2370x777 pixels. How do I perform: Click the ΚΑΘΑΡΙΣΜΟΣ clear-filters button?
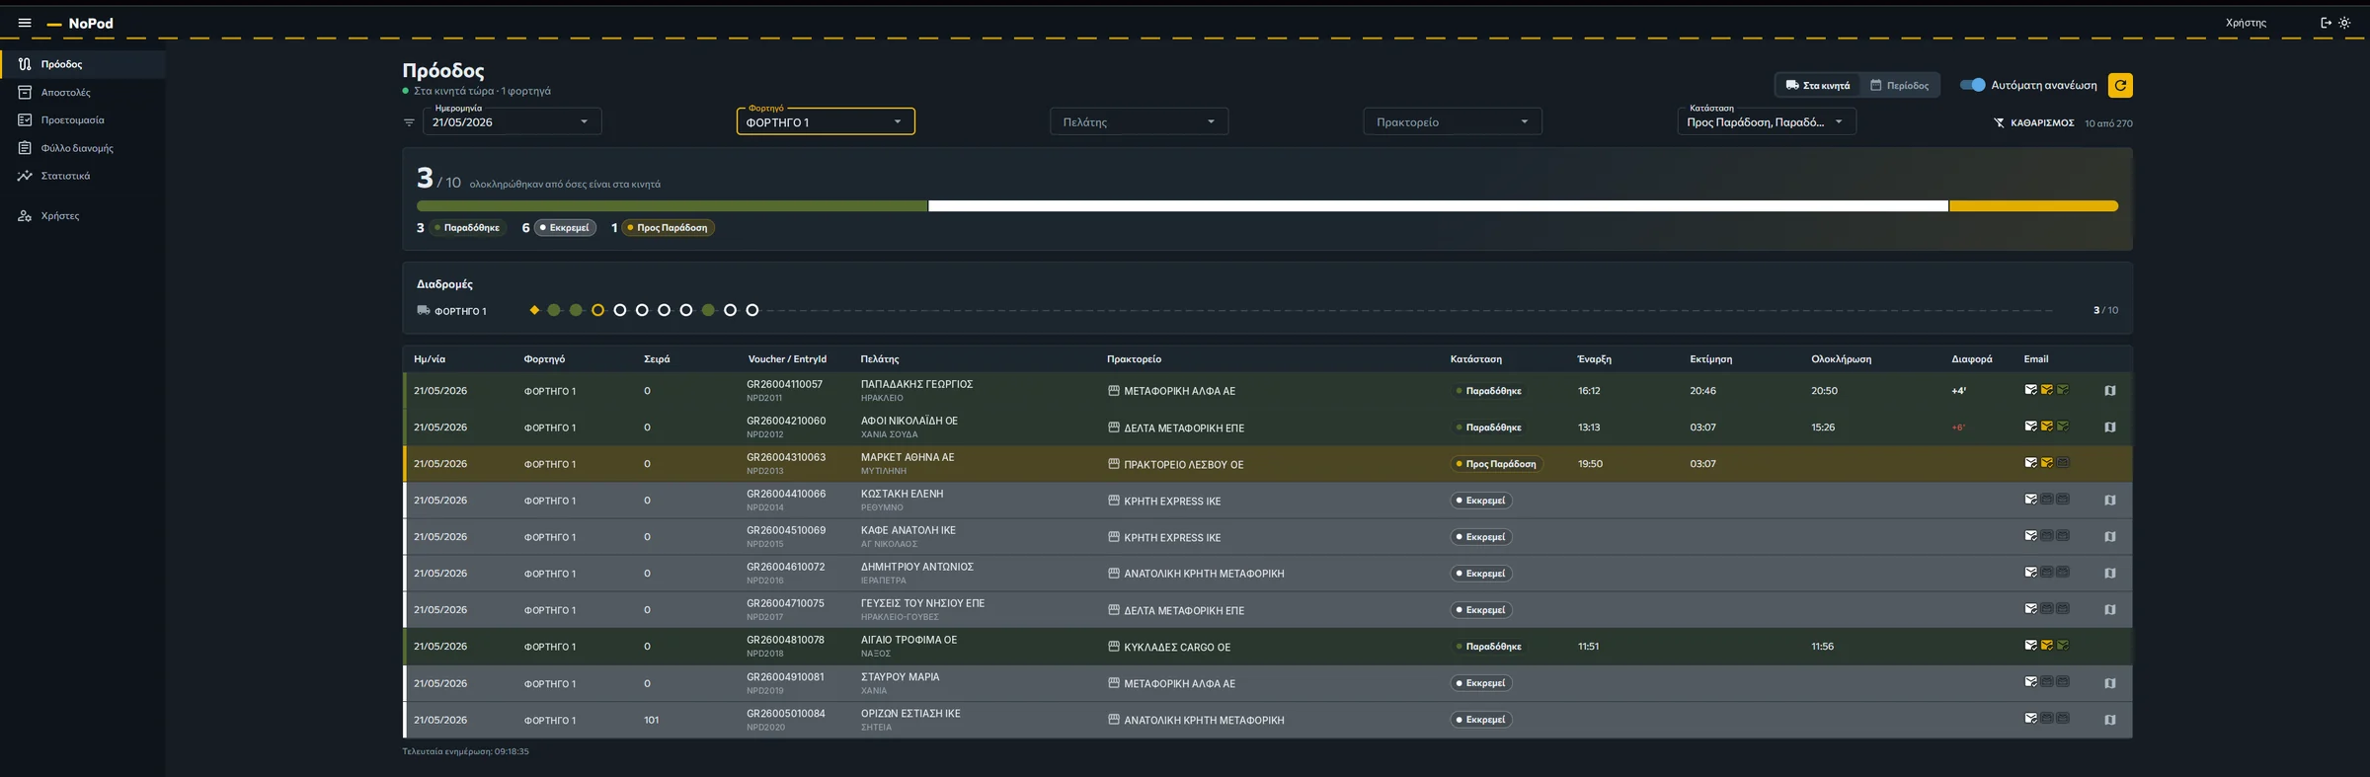click(x=2033, y=123)
